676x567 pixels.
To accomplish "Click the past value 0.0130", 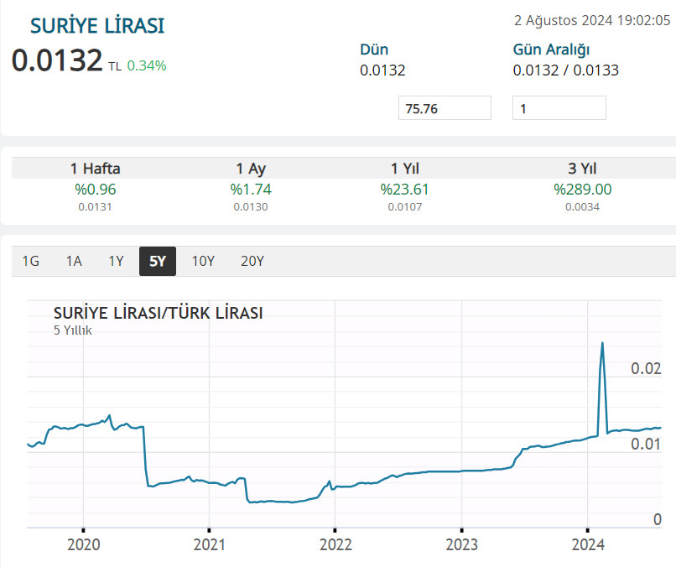I will click(x=251, y=207).
